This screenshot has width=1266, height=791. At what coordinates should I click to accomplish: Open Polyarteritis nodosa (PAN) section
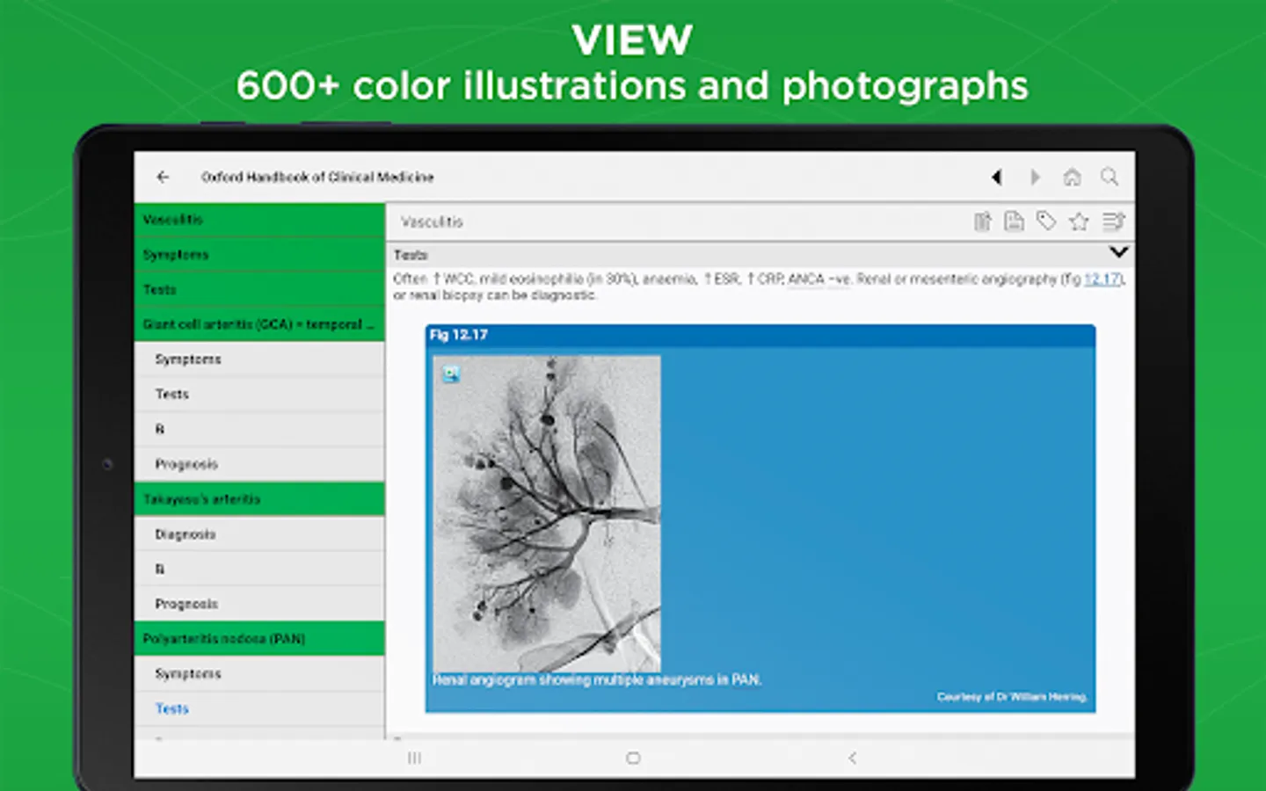coord(259,639)
